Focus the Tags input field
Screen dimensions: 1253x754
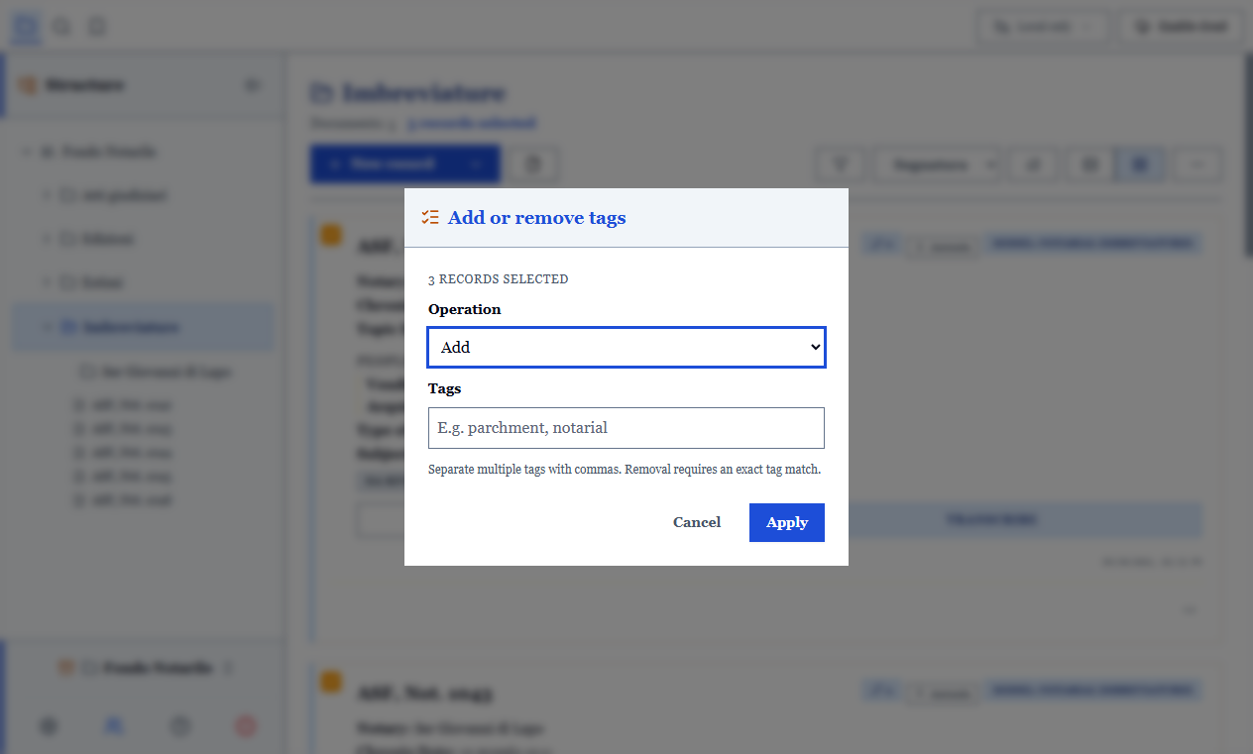626,428
